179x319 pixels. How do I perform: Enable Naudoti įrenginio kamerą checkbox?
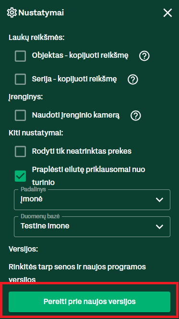(20, 115)
